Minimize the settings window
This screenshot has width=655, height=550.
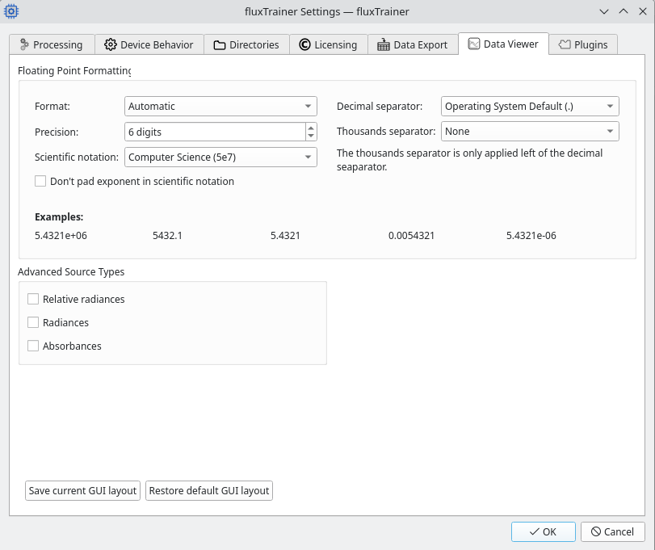[x=604, y=11]
